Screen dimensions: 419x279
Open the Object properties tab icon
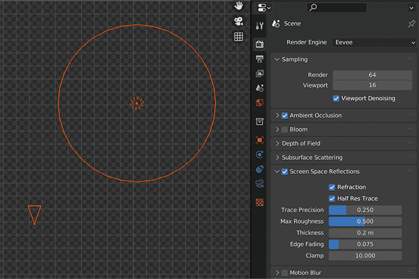coord(260,140)
